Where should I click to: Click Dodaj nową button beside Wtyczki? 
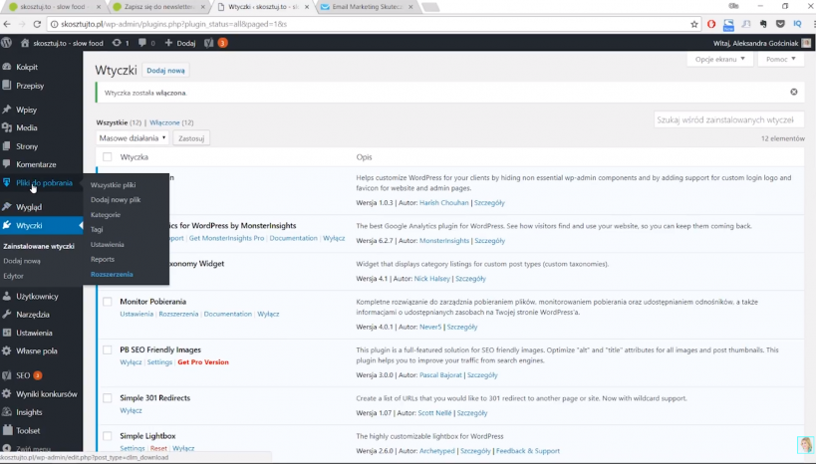tap(165, 71)
